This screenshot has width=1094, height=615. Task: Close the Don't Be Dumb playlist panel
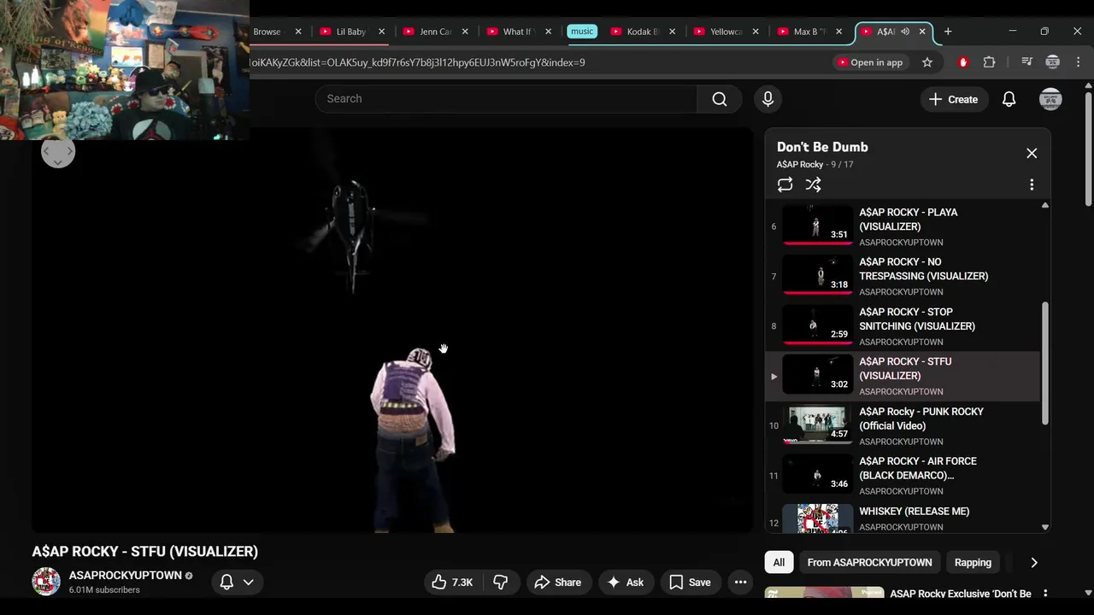click(x=1032, y=154)
